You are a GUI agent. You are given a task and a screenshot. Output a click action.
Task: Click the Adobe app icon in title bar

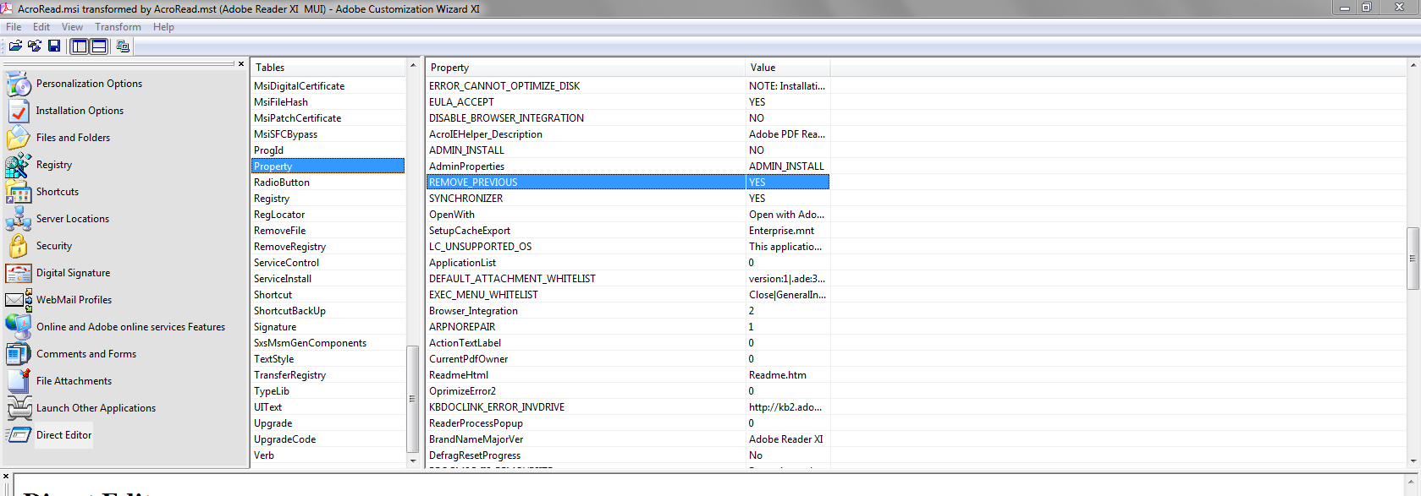pyautogui.click(x=8, y=8)
